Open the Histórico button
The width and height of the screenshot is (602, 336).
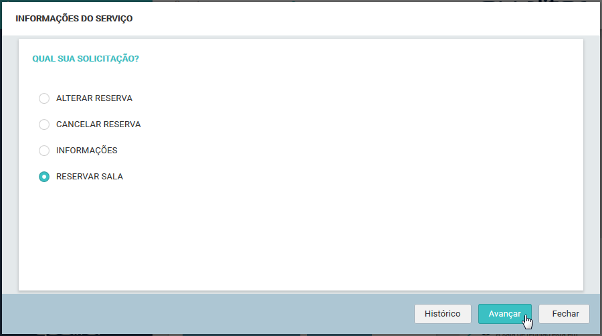coord(442,314)
